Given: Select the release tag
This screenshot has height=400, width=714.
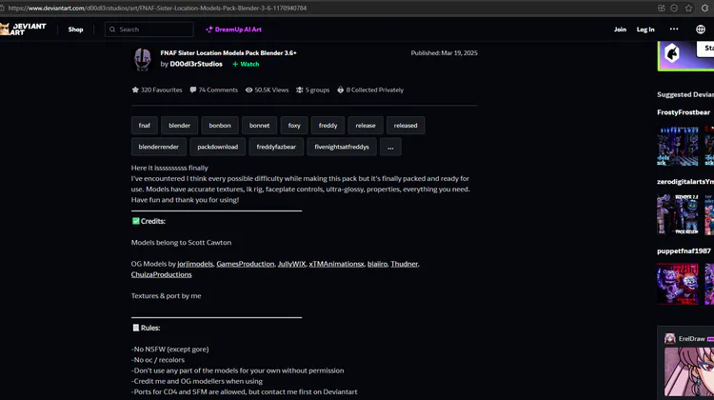Looking at the screenshot, I should click(366, 126).
